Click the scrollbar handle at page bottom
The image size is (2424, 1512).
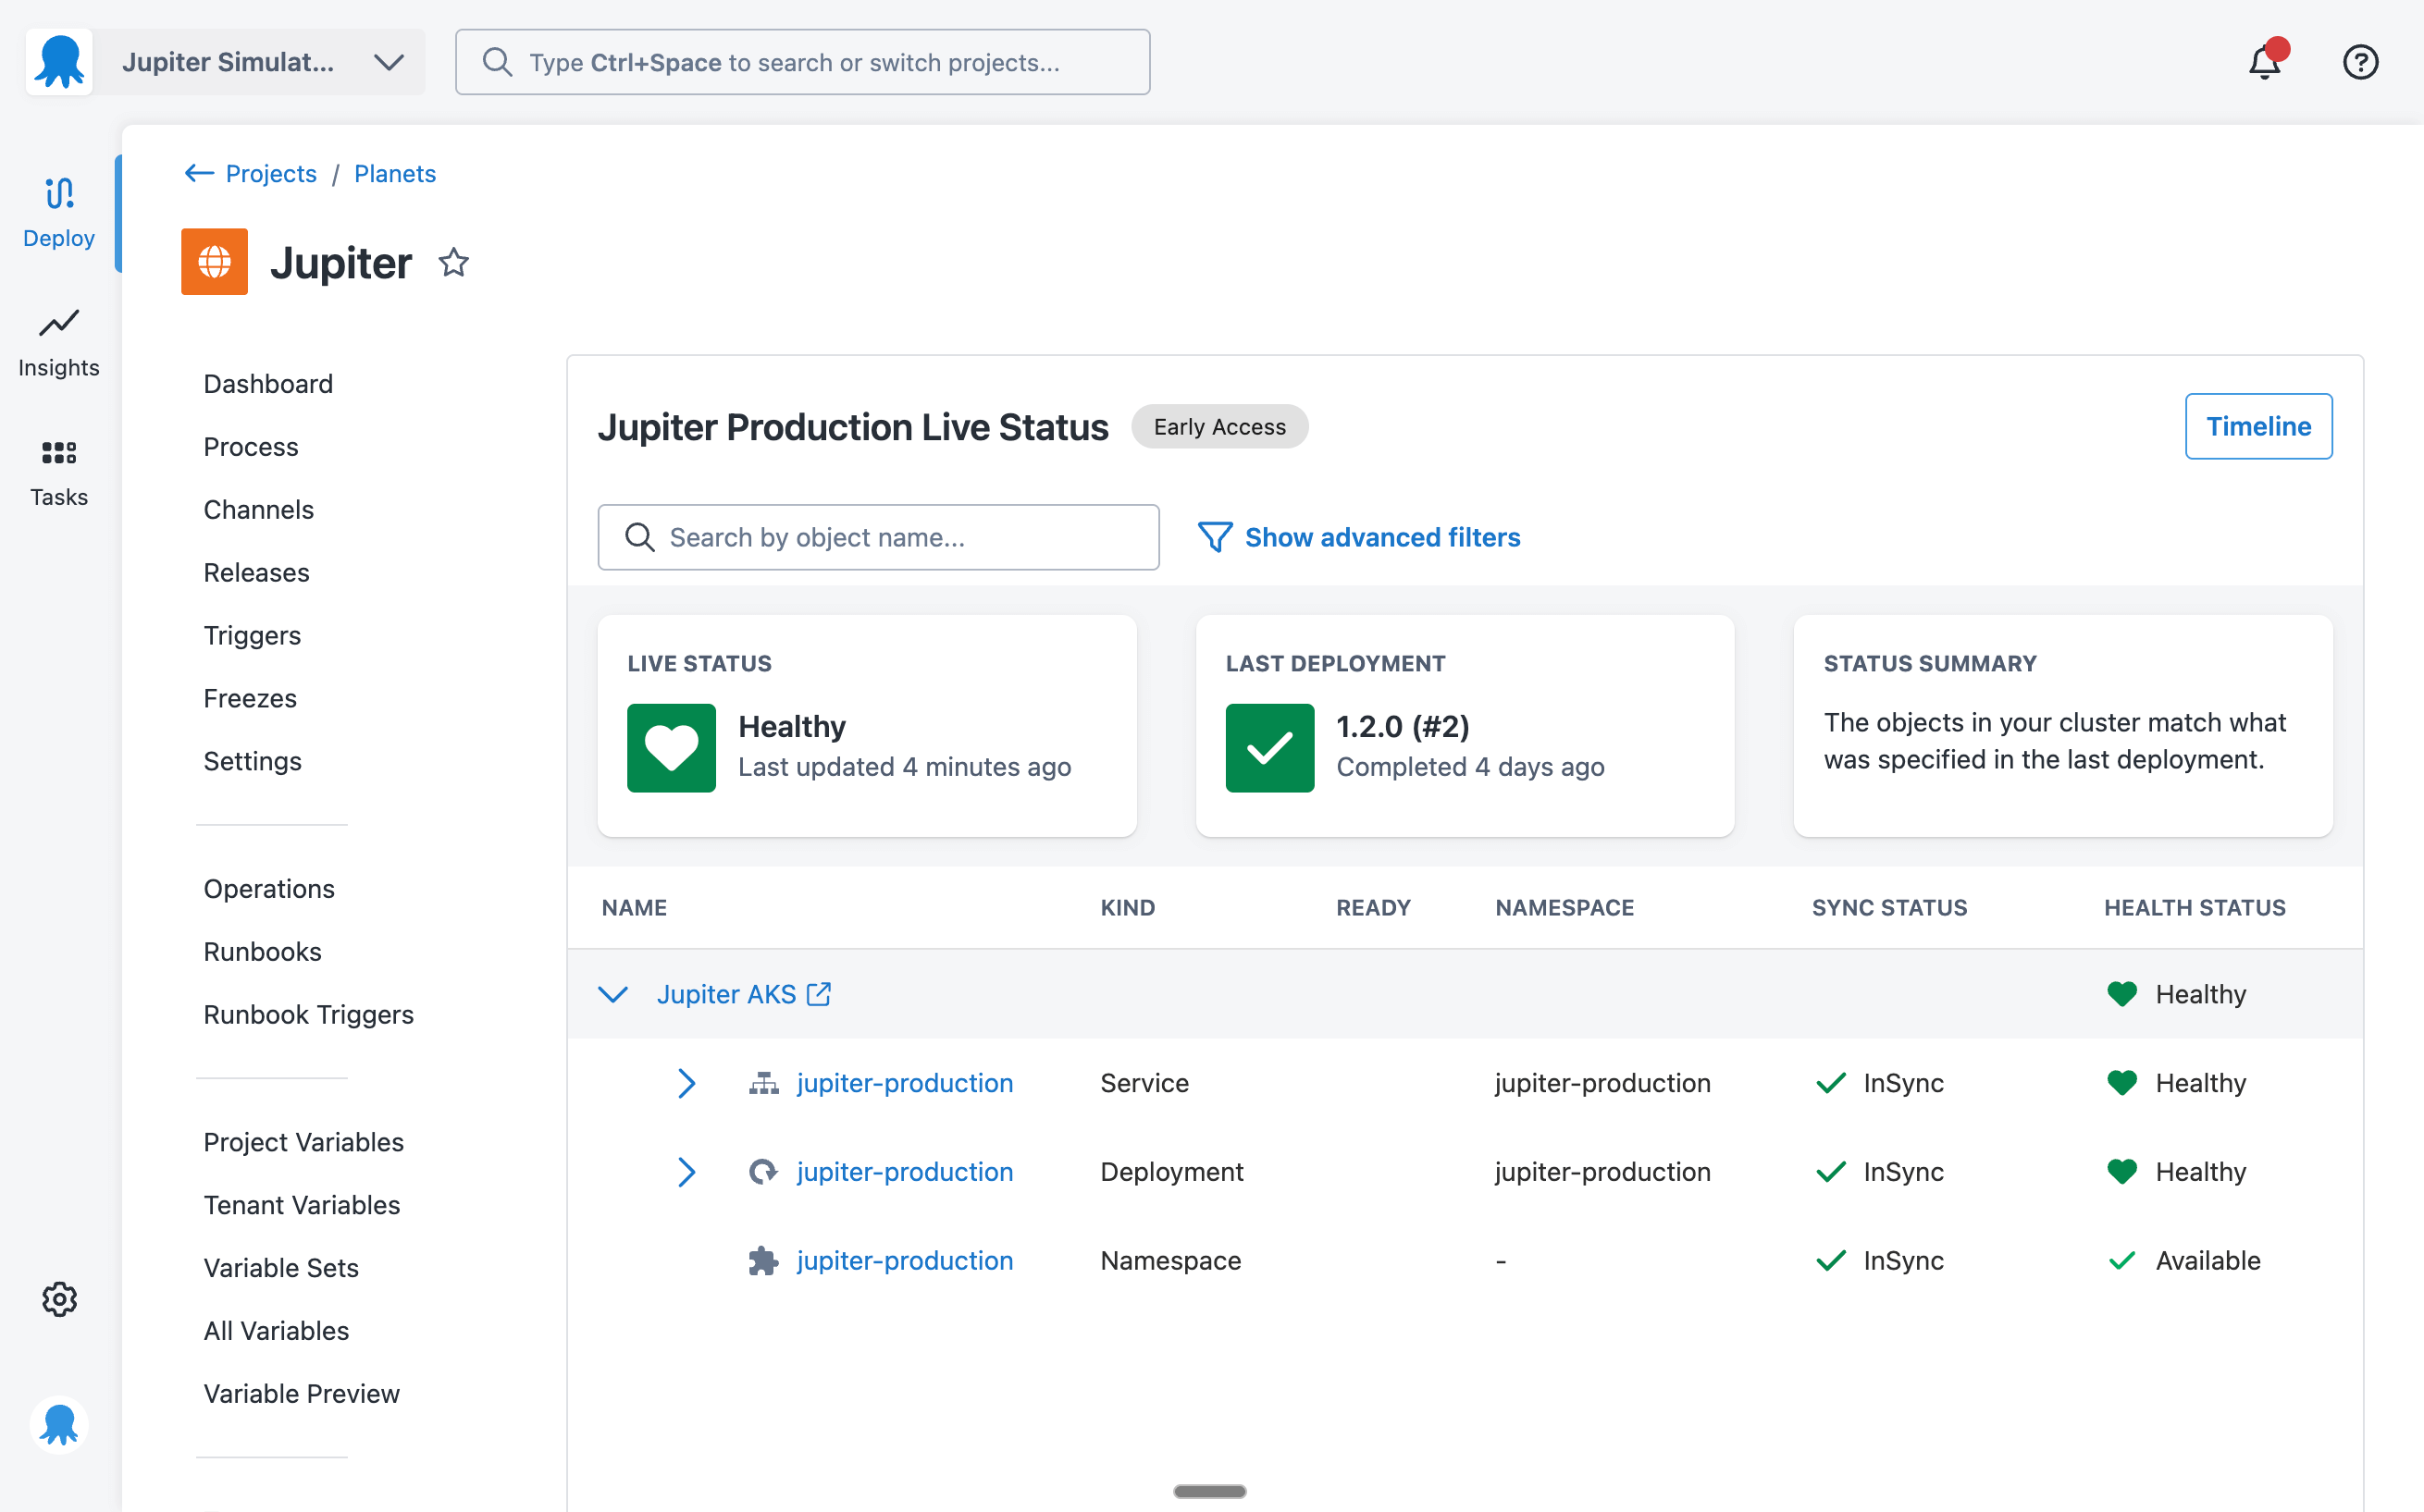click(x=1208, y=1490)
